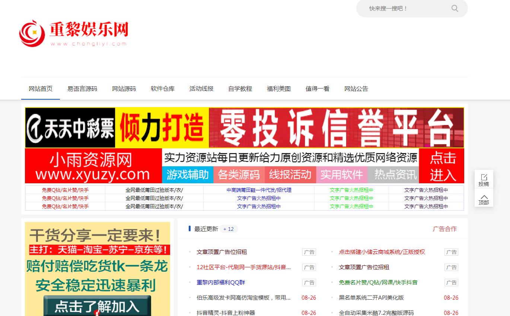Click the 干货分享 sidebar ad image
This screenshot has width=510, height=316.
pos(98,269)
